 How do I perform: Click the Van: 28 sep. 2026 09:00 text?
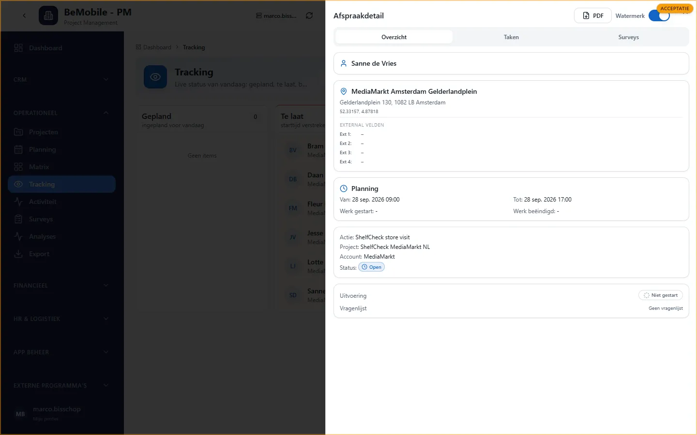click(370, 200)
